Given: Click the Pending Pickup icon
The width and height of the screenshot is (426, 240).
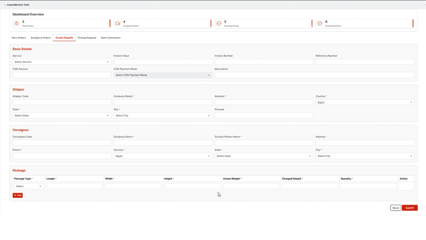Looking at the screenshot, I should tap(219, 23).
